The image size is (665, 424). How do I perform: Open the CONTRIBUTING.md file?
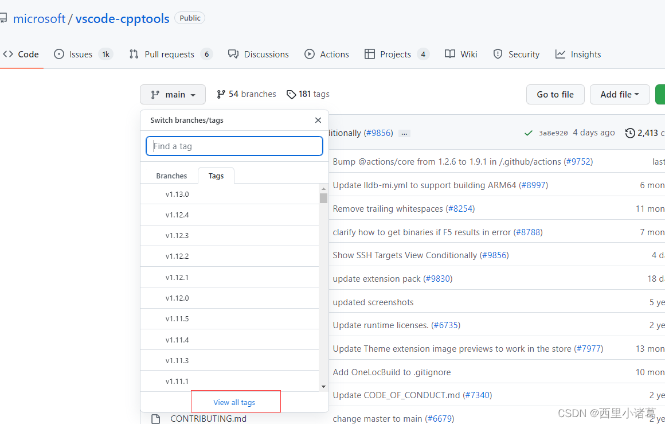[208, 419]
